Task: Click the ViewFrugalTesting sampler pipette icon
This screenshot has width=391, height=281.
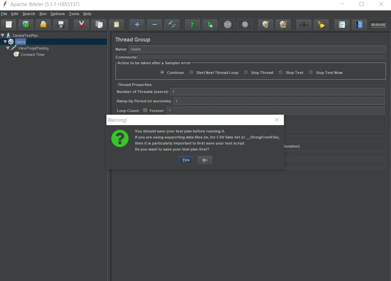Action: click(14, 48)
